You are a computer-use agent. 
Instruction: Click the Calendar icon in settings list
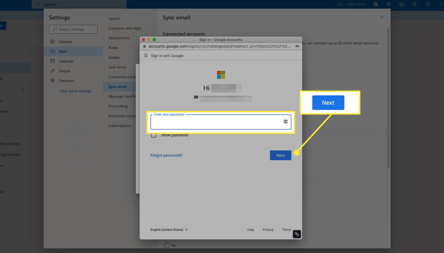click(x=53, y=61)
